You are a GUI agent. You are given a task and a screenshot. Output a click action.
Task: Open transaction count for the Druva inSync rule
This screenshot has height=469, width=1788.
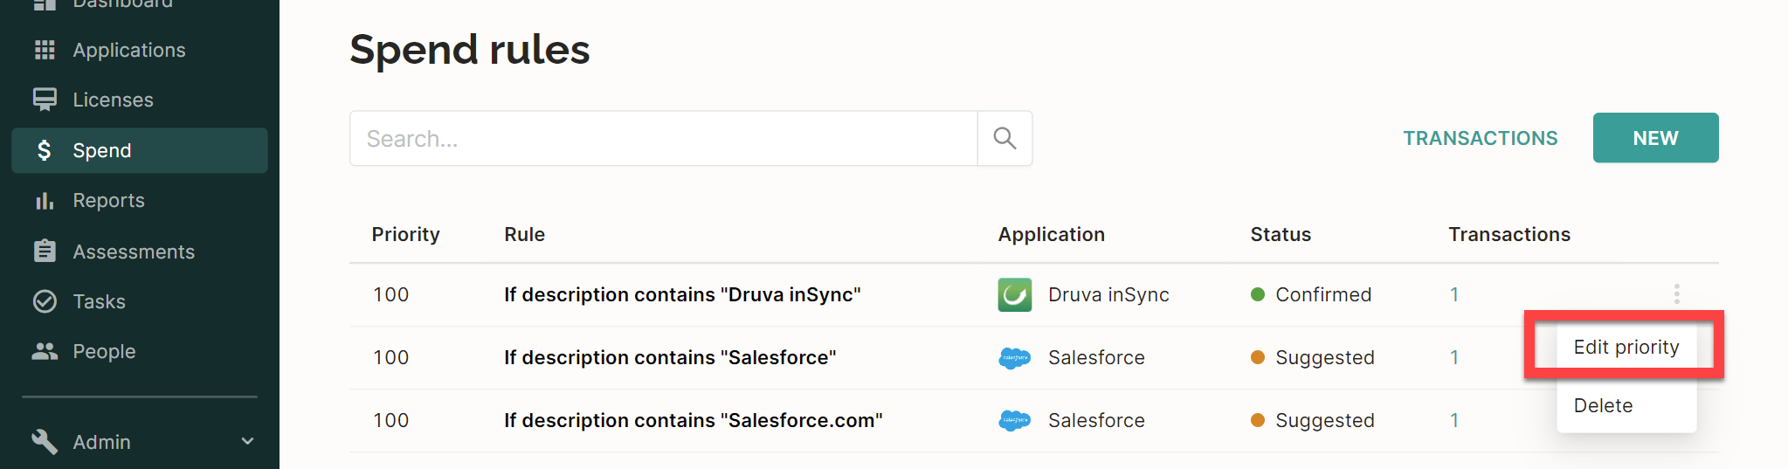coord(1454,294)
